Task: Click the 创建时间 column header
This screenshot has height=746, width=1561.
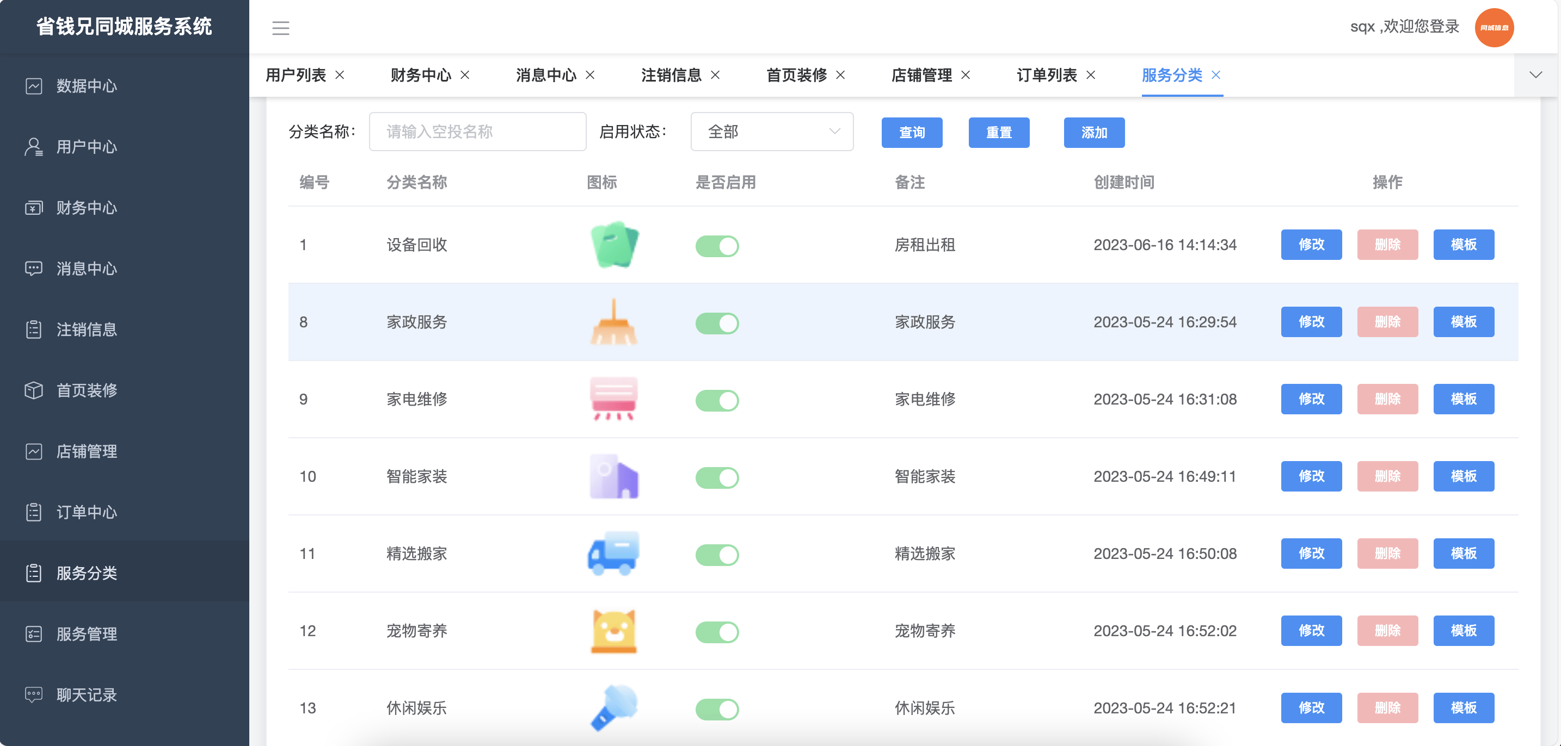Action: [x=1123, y=182]
